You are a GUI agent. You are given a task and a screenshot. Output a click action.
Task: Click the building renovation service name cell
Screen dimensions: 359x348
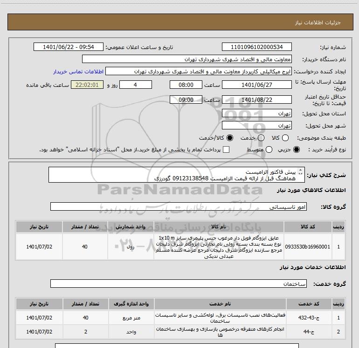[x=220, y=332]
